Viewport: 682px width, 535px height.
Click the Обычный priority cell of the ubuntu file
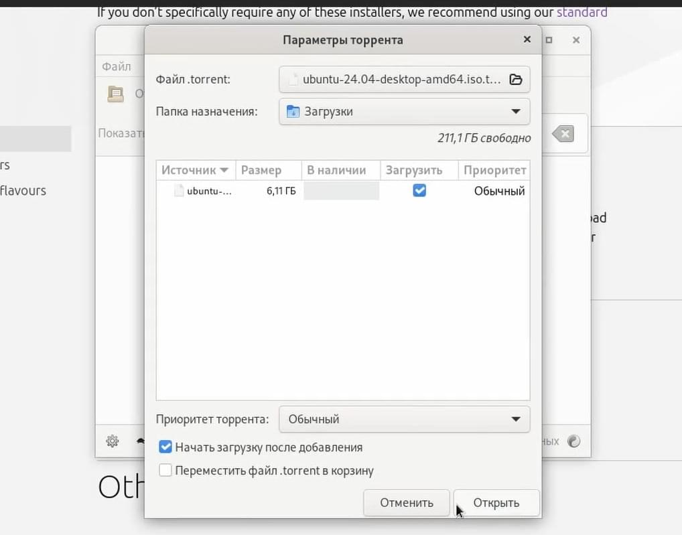499,192
